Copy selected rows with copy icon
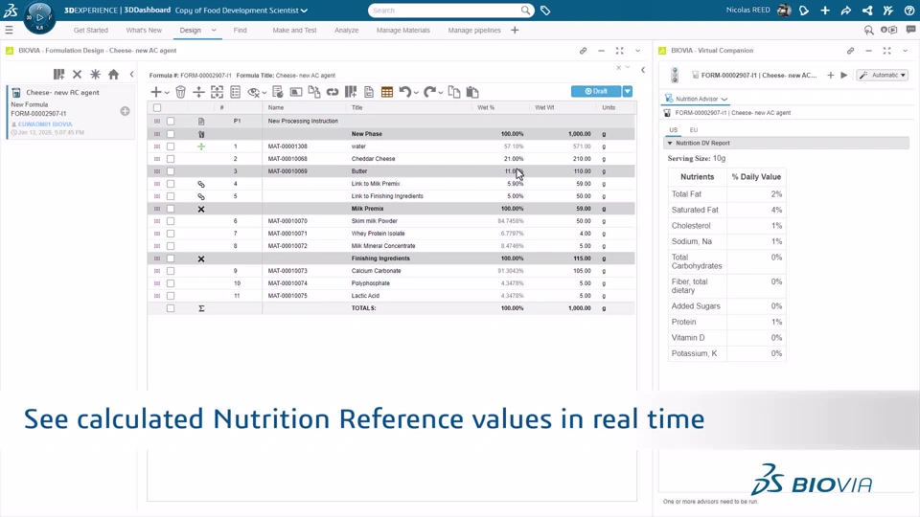Image resolution: width=920 pixels, height=517 pixels. tap(454, 92)
